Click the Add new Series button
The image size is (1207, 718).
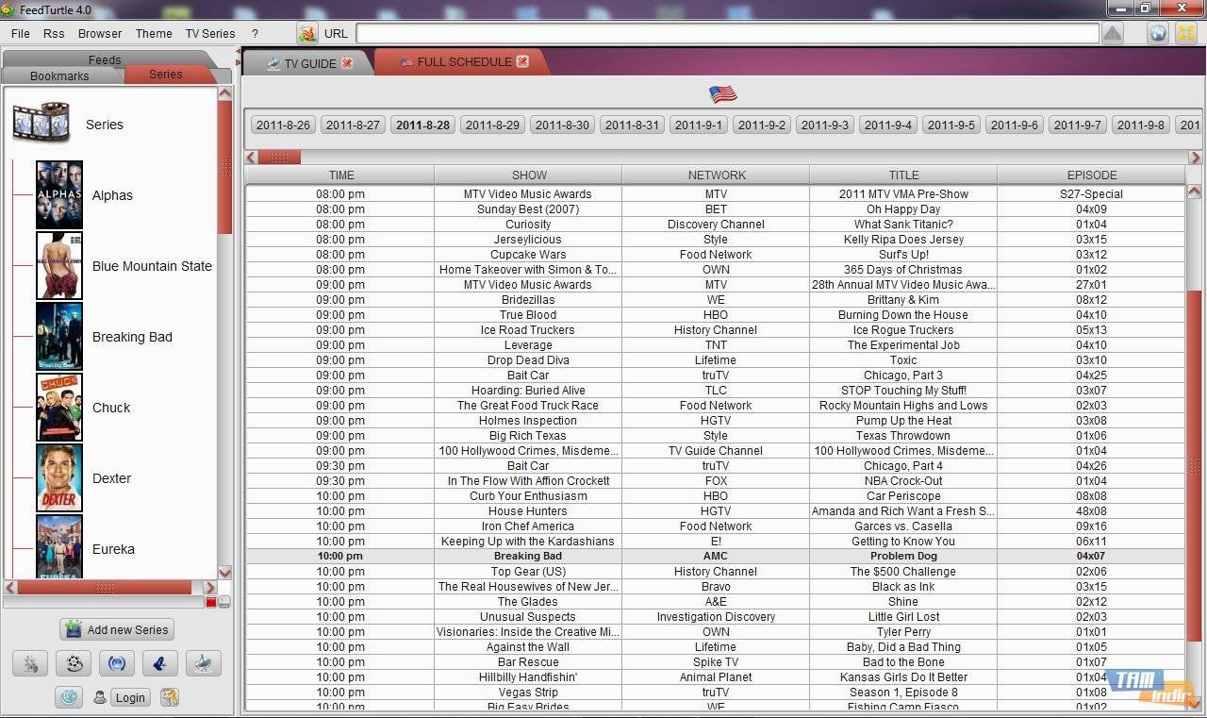click(117, 629)
